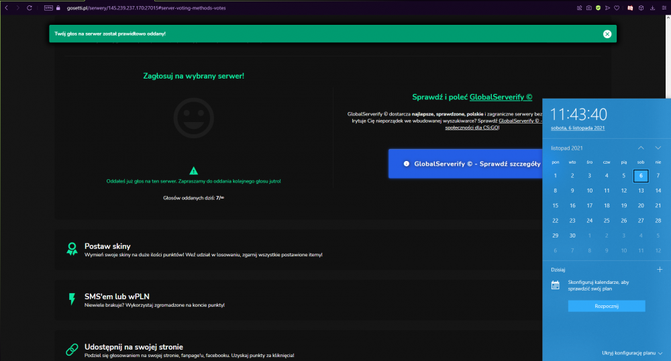Image resolution: width=671 pixels, height=361 pixels.
Task: Click the warning triangle icon above vote notice
Action: tap(193, 170)
